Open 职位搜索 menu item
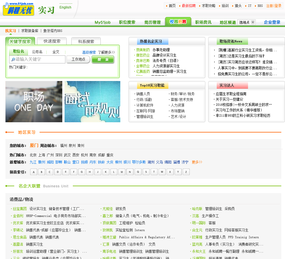This screenshot has width=285, height=259. click(x=127, y=22)
